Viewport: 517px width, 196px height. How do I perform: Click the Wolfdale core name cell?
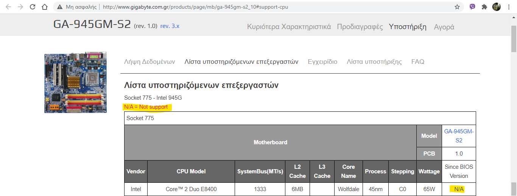[x=349, y=189]
